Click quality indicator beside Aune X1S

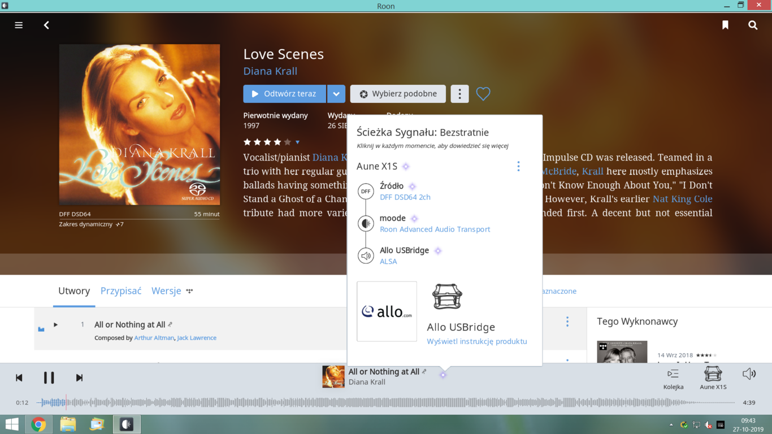click(406, 167)
